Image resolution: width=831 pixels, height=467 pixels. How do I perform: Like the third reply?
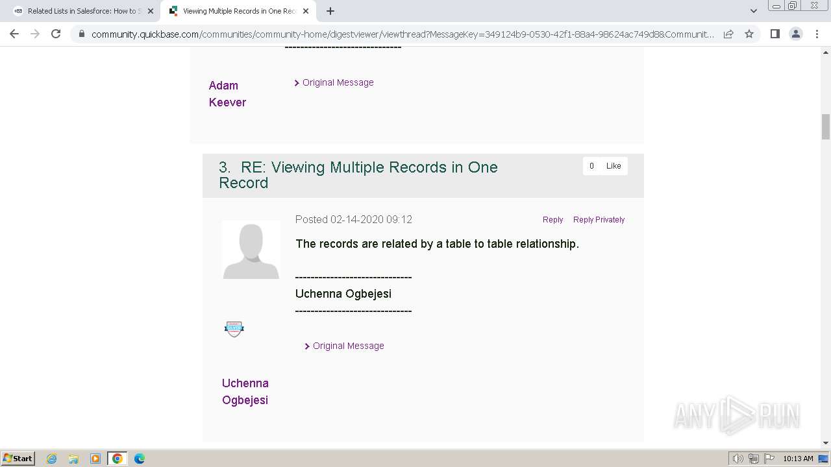click(x=614, y=166)
